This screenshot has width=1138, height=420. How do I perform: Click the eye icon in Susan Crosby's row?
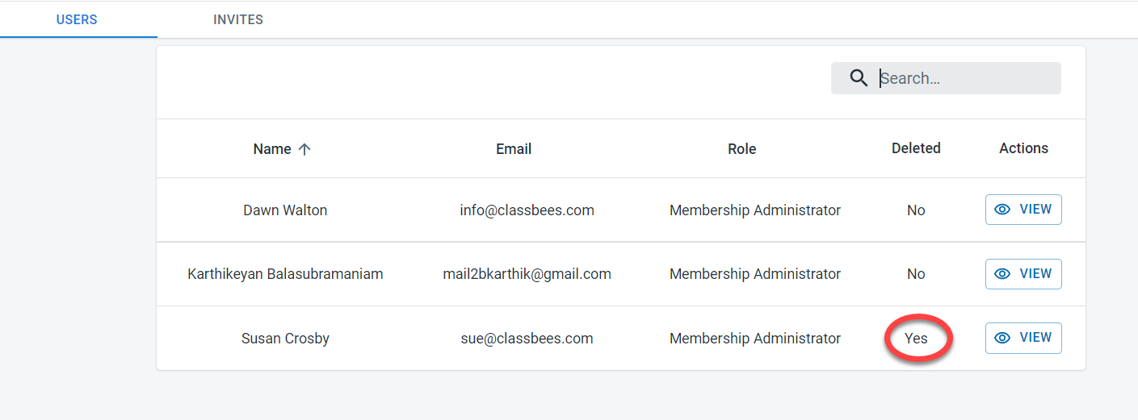tap(1002, 339)
